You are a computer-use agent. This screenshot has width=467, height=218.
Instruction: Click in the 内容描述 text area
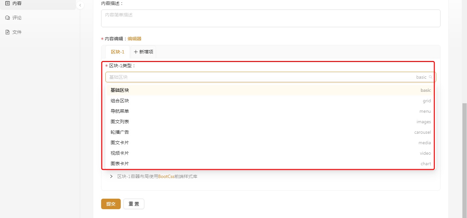click(270, 18)
